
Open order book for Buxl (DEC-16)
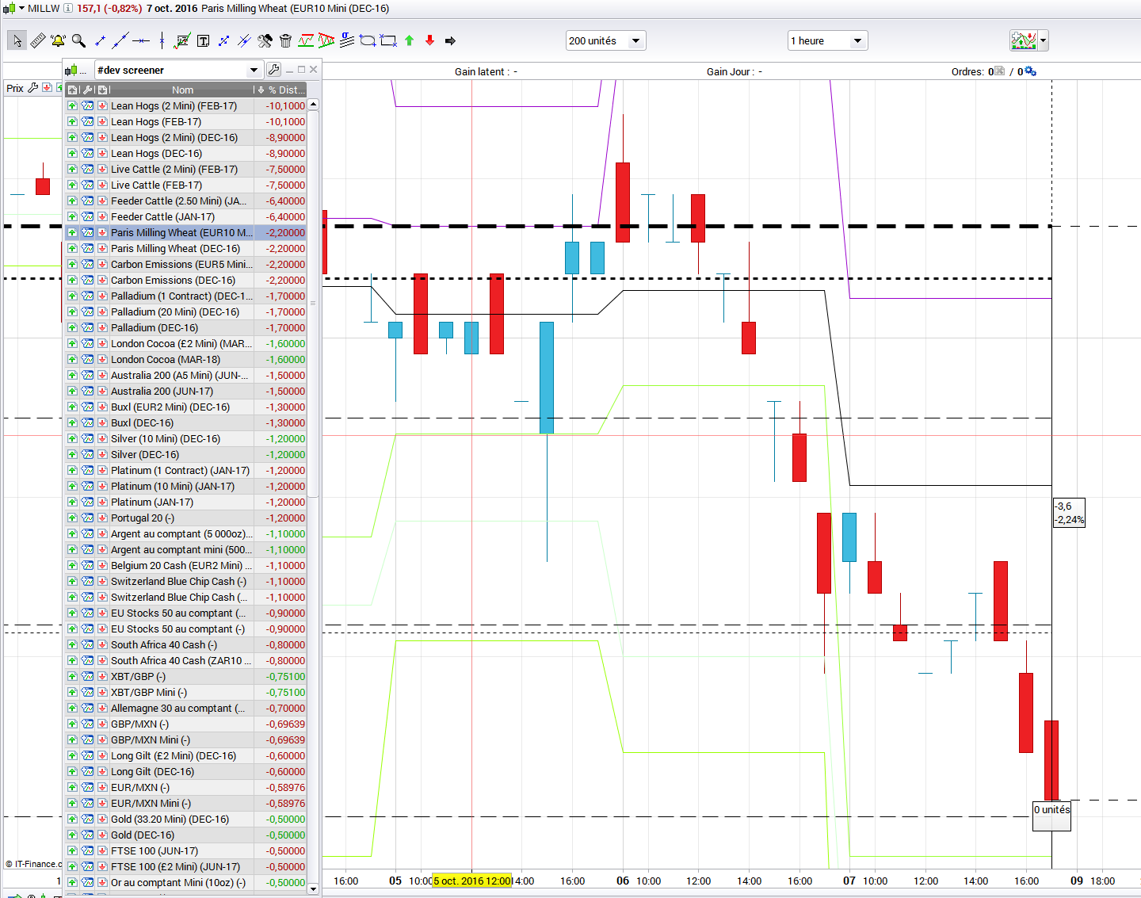click(102, 422)
